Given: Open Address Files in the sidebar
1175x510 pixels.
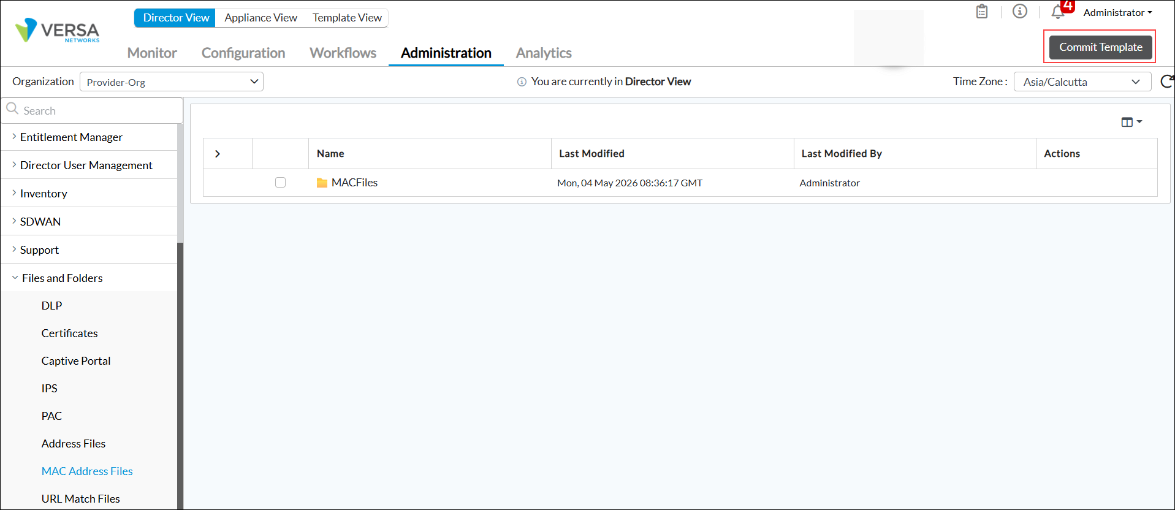Looking at the screenshot, I should point(73,443).
